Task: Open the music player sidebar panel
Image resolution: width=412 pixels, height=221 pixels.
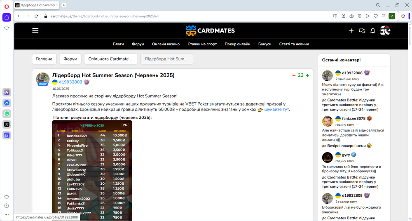Action: click(7, 135)
